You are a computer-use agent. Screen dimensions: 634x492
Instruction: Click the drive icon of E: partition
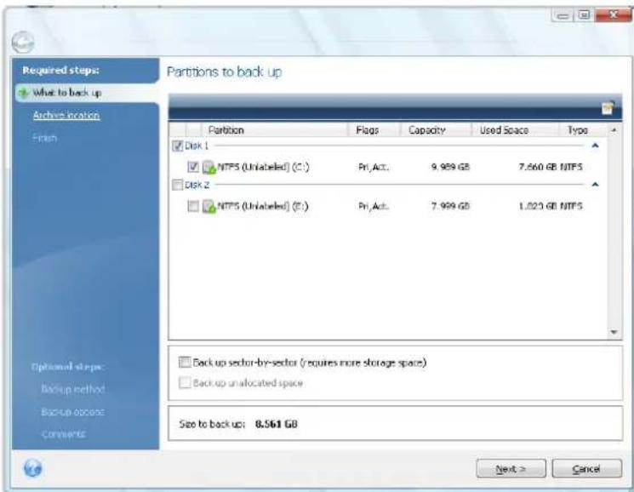(x=209, y=206)
